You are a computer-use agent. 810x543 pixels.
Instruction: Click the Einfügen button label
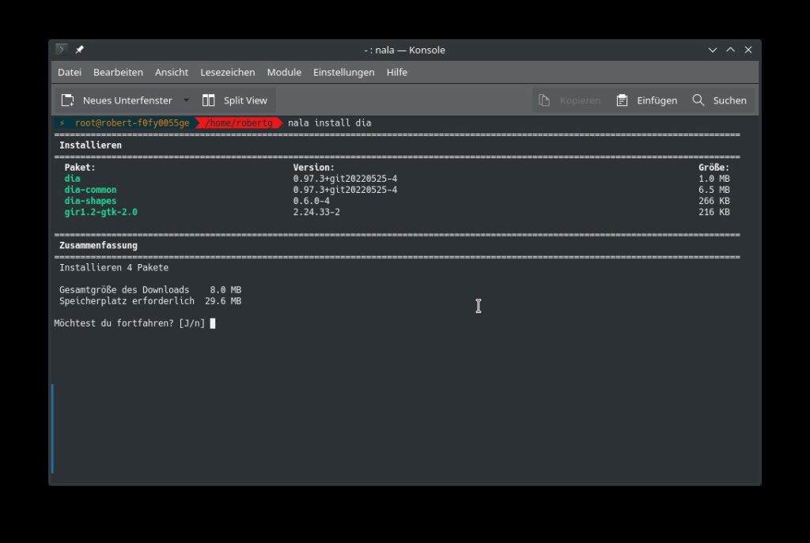657,100
